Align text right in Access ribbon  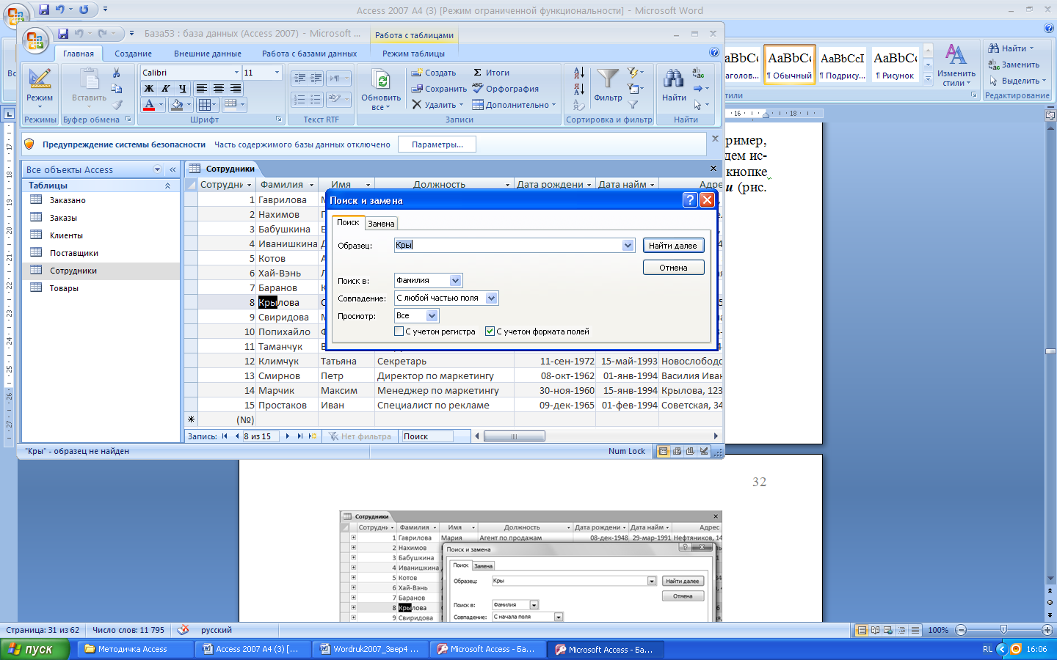pyautogui.click(x=235, y=89)
